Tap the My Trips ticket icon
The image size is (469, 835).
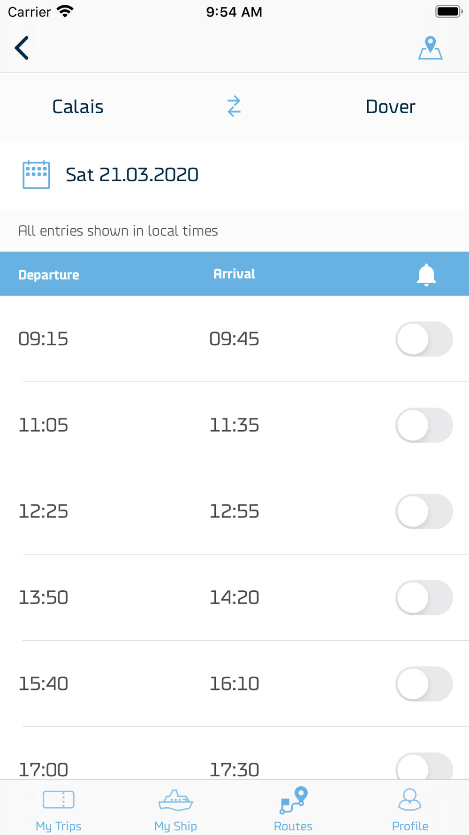click(59, 799)
